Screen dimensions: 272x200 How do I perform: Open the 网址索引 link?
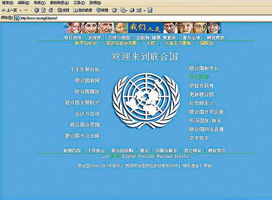point(217,150)
